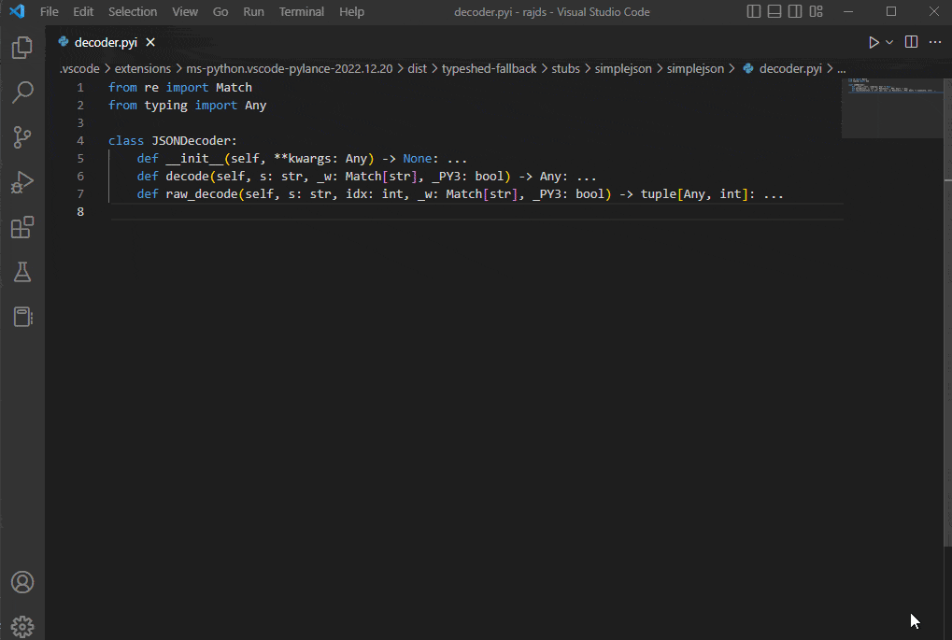Toggle the secondary sidebar layout control
Image resolution: width=952 pixels, height=640 pixels.
pyautogui.click(x=794, y=11)
